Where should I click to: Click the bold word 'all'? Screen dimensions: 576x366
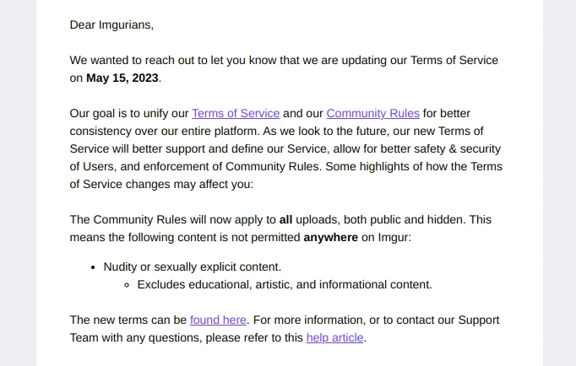pyautogui.click(x=285, y=219)
